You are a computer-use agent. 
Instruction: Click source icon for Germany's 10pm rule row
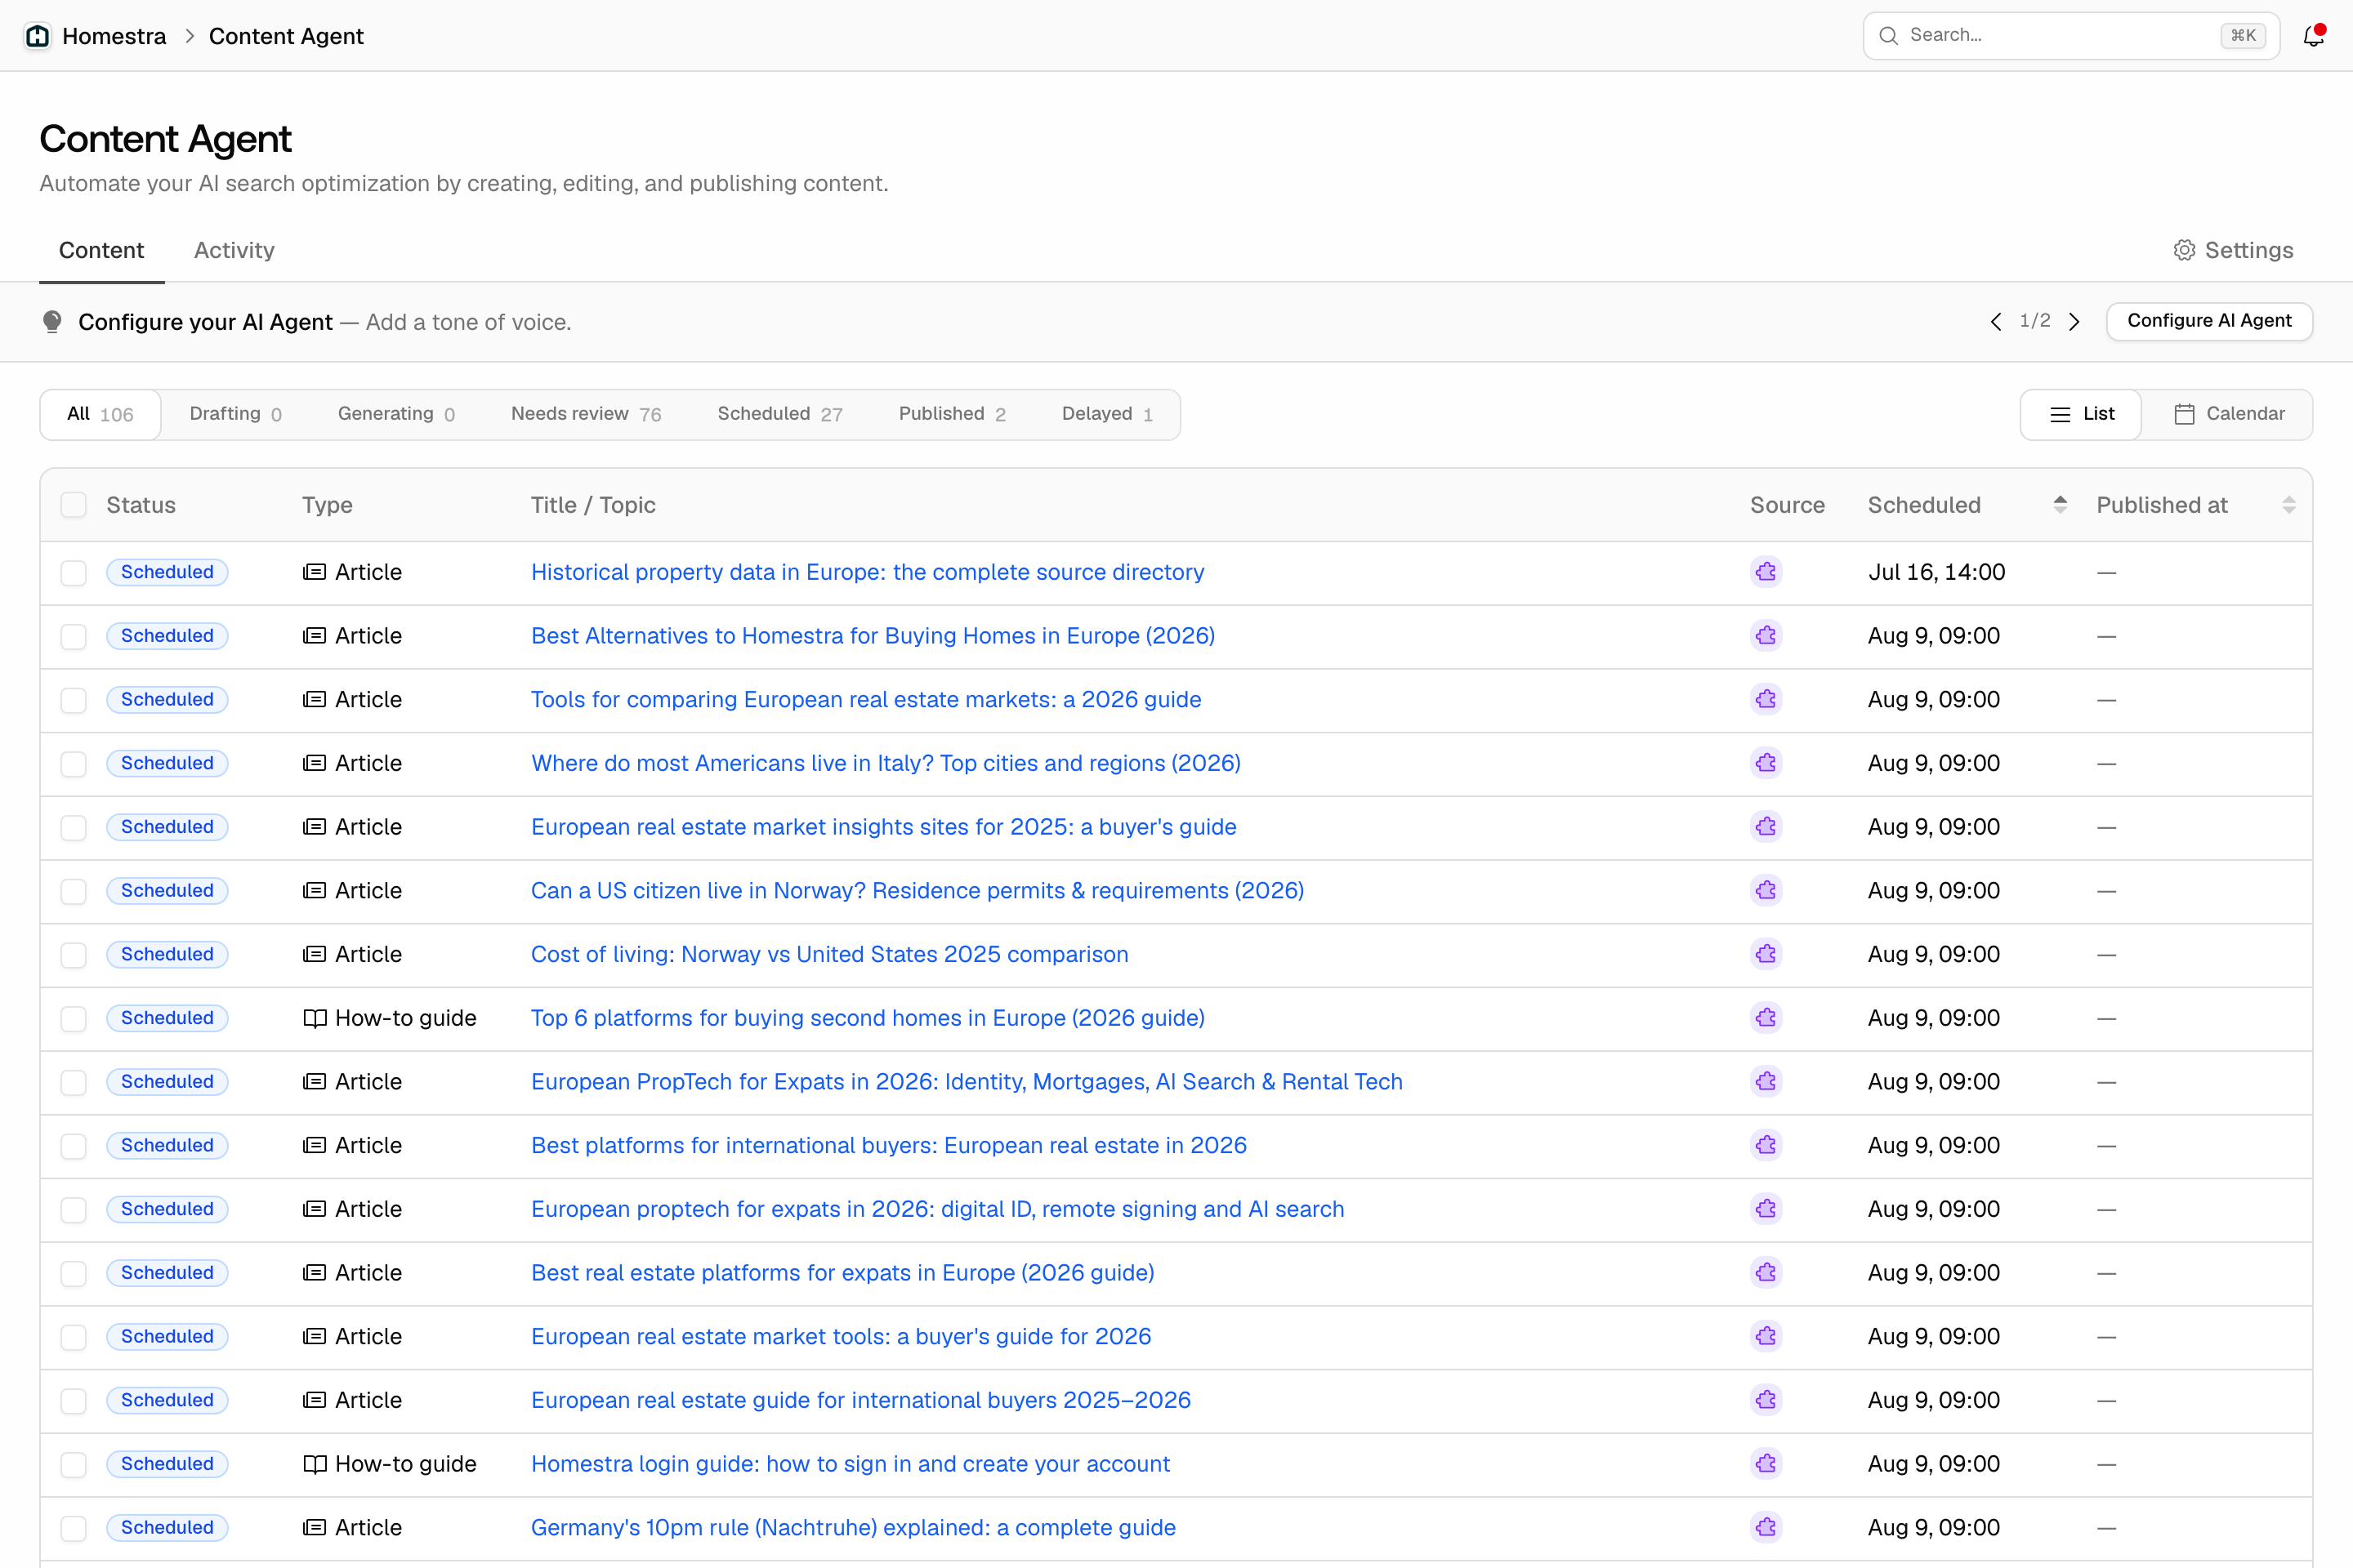(1766, 1528)
